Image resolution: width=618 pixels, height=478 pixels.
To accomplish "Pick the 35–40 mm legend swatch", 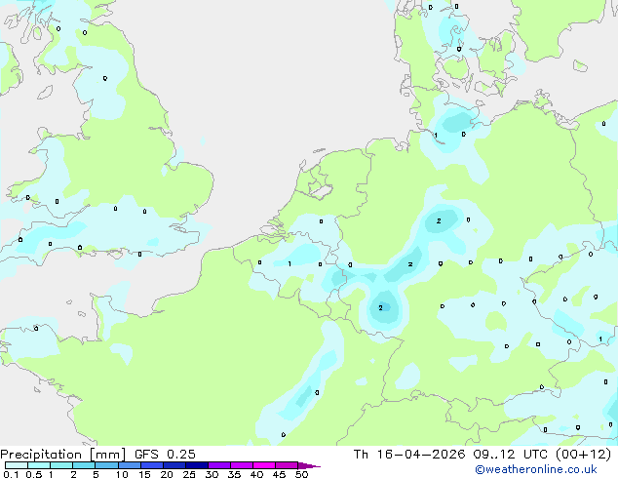I will click(241, 465).
